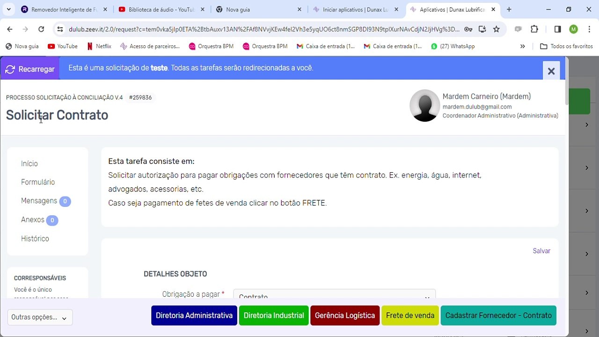Click the Salvar link

pos(541,251)
